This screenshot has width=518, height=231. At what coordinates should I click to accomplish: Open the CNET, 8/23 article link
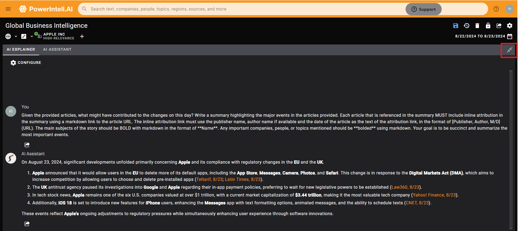click(417, 203)
